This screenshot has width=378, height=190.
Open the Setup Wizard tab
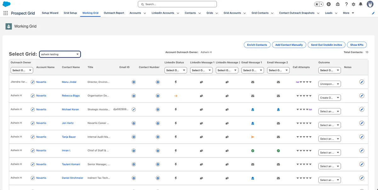click(x=50, y=13)
